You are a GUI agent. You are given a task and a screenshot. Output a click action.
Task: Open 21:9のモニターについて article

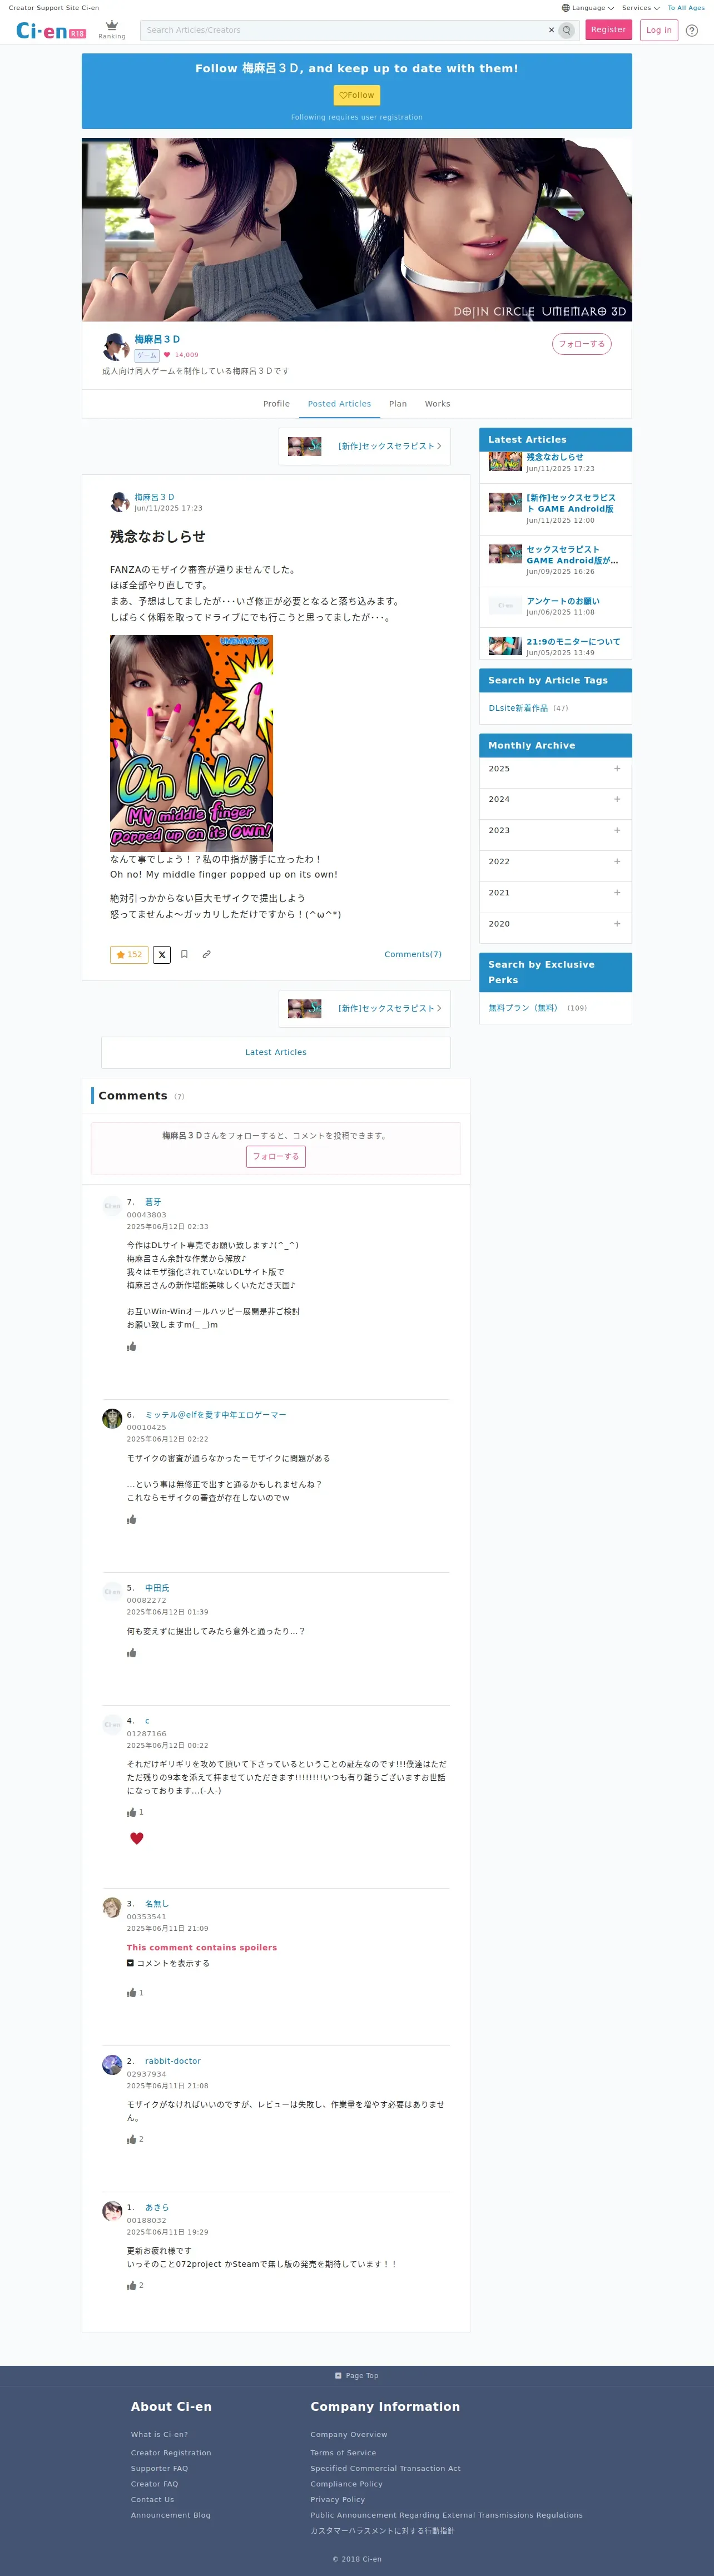point(573,642)
